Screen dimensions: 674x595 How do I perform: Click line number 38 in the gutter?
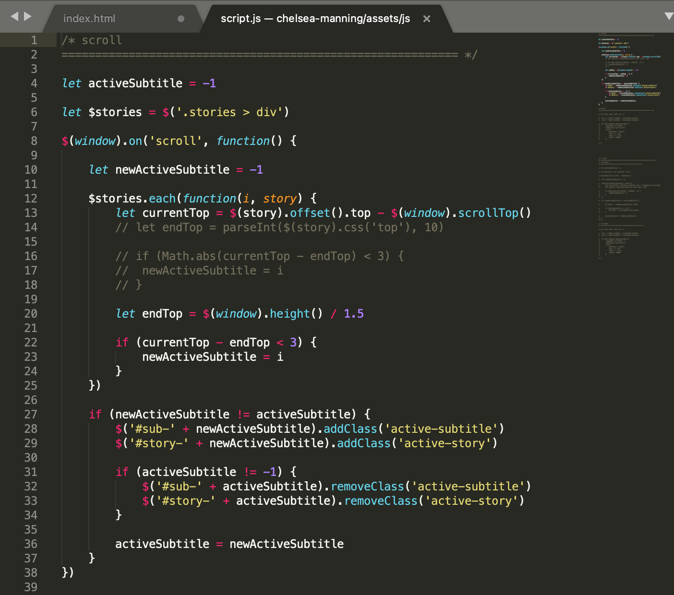pos(31,573)
